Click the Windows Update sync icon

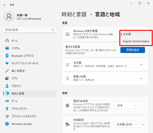pos(7,124)
